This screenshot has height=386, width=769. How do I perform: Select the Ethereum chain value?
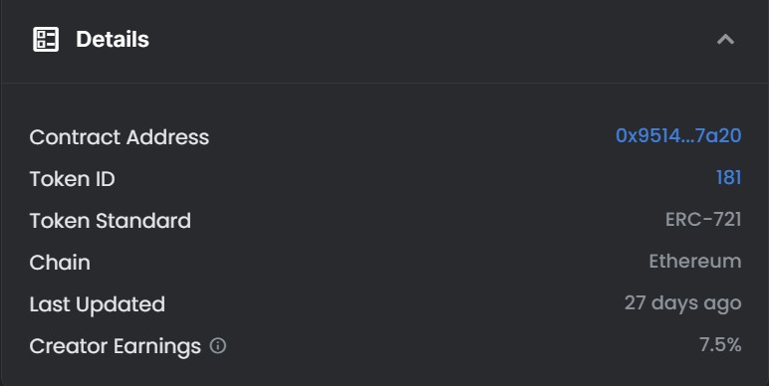tap(695, 261)
